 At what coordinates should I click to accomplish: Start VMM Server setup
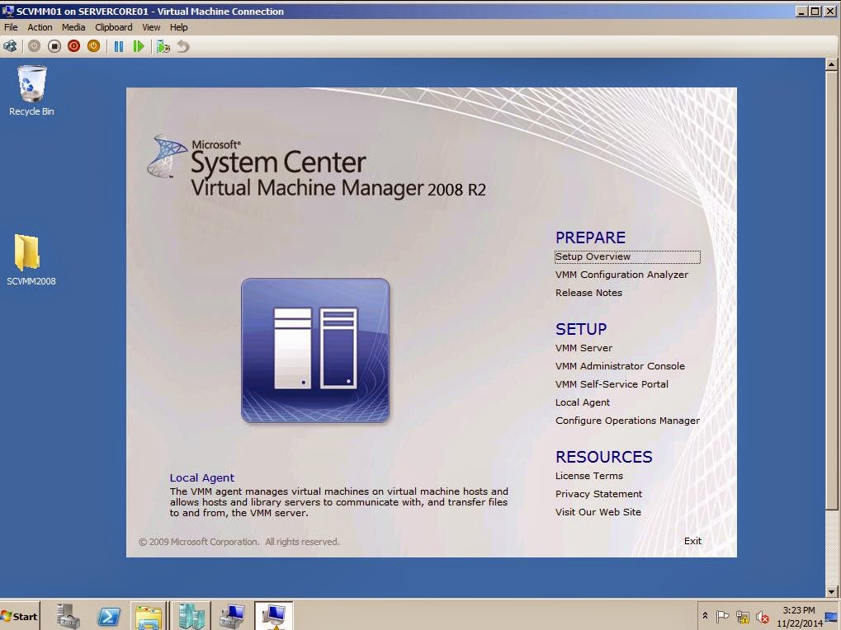(x=584, y=348)
